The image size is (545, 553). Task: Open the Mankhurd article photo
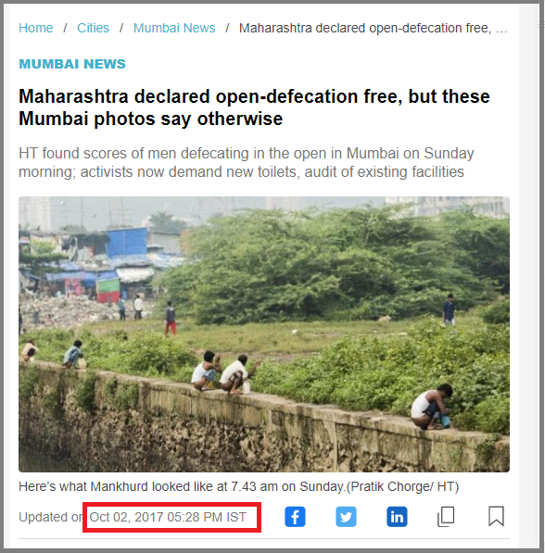click(x=264, y=334)
